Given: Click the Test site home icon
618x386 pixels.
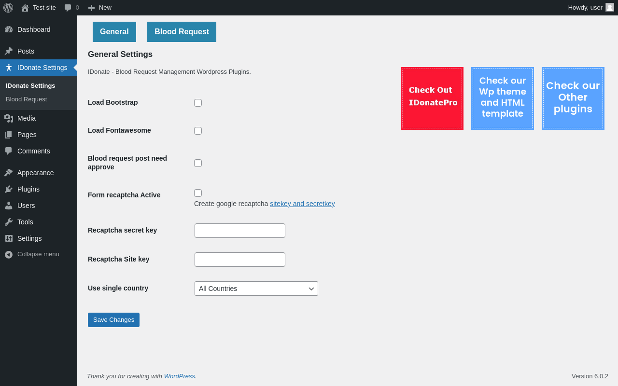Looking at the screenshot, I should point(25,8).
